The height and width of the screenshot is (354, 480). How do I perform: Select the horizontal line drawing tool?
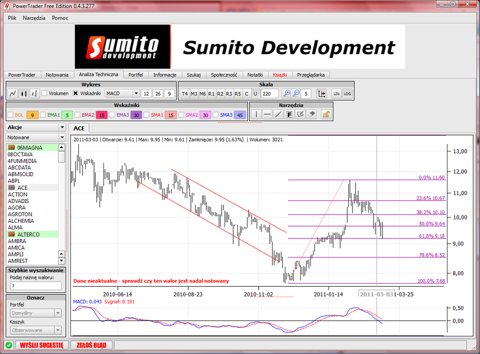point(267,115)
